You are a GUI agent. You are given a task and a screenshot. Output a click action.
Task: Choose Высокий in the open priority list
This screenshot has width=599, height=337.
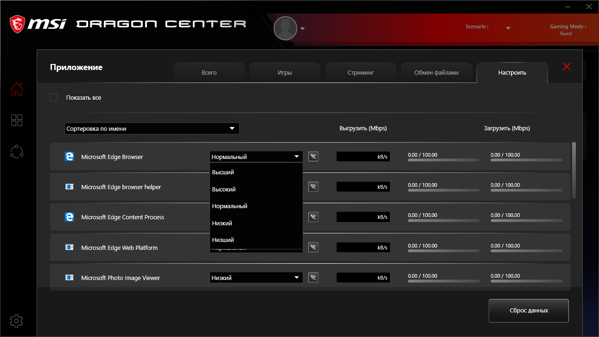[256, 189]
